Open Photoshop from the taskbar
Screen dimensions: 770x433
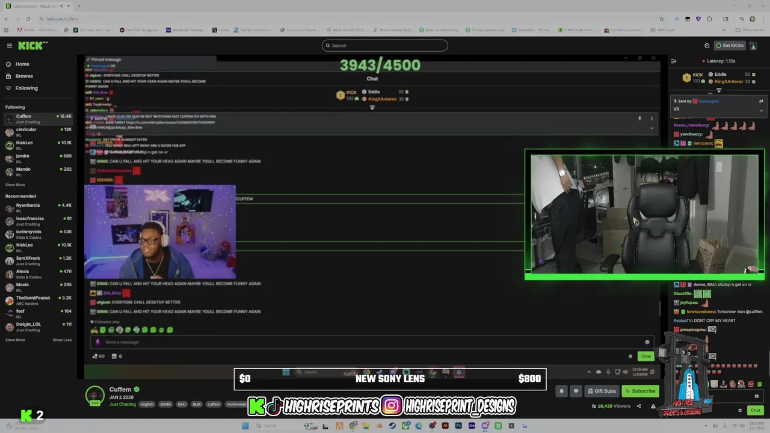click(458, 426)
